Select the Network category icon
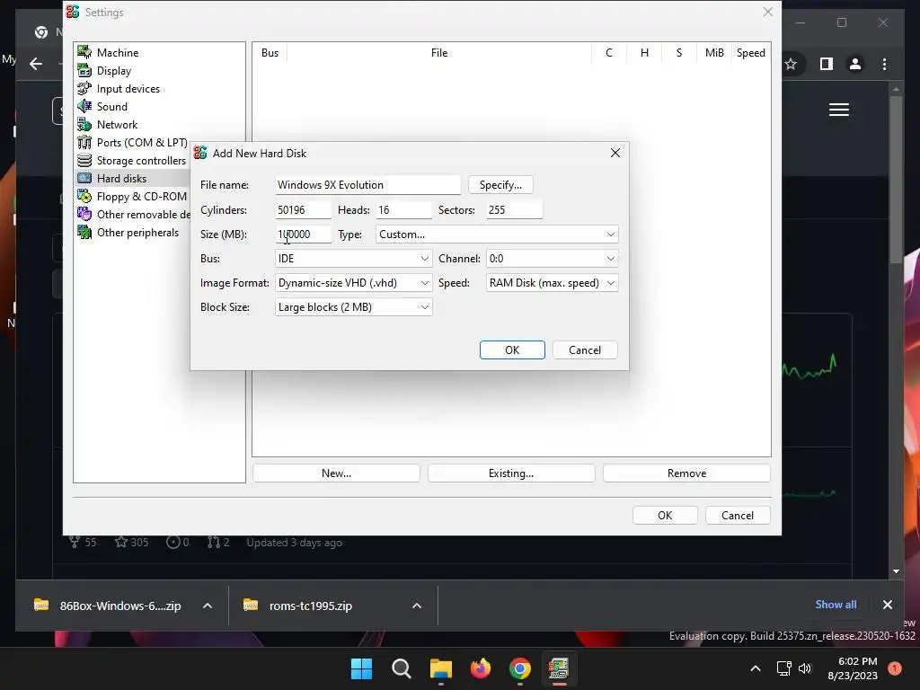Viewport: 920px width, 690px height. (x=84, y=124)
